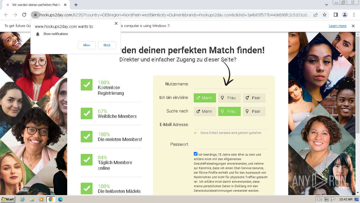Screen dimensions: 360x203
Task: Click the network tray icon
Action: pyautogui.click(x=326, y=199)
